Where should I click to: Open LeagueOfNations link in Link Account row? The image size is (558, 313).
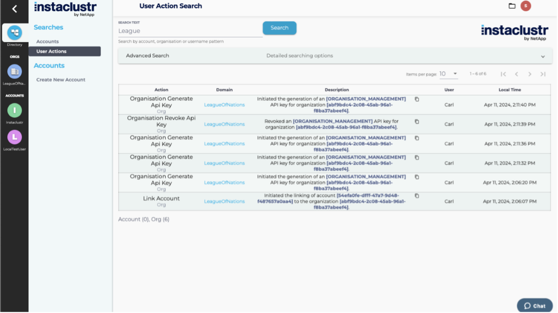coord(225,202)
